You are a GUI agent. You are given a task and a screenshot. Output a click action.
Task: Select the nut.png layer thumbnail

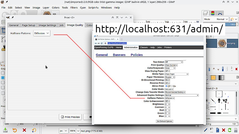(x=222, y=43)
